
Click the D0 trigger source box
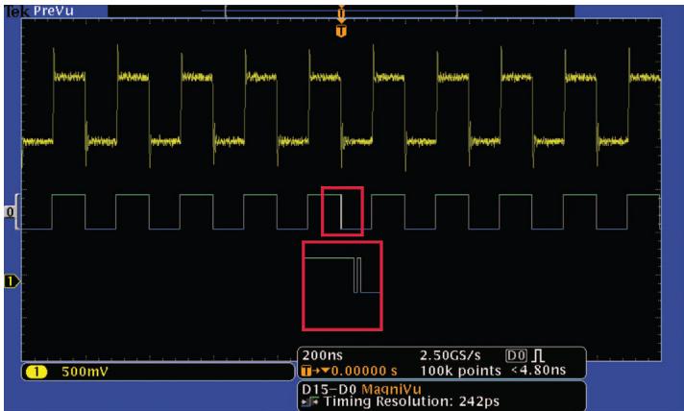click(x=516, y=355)
